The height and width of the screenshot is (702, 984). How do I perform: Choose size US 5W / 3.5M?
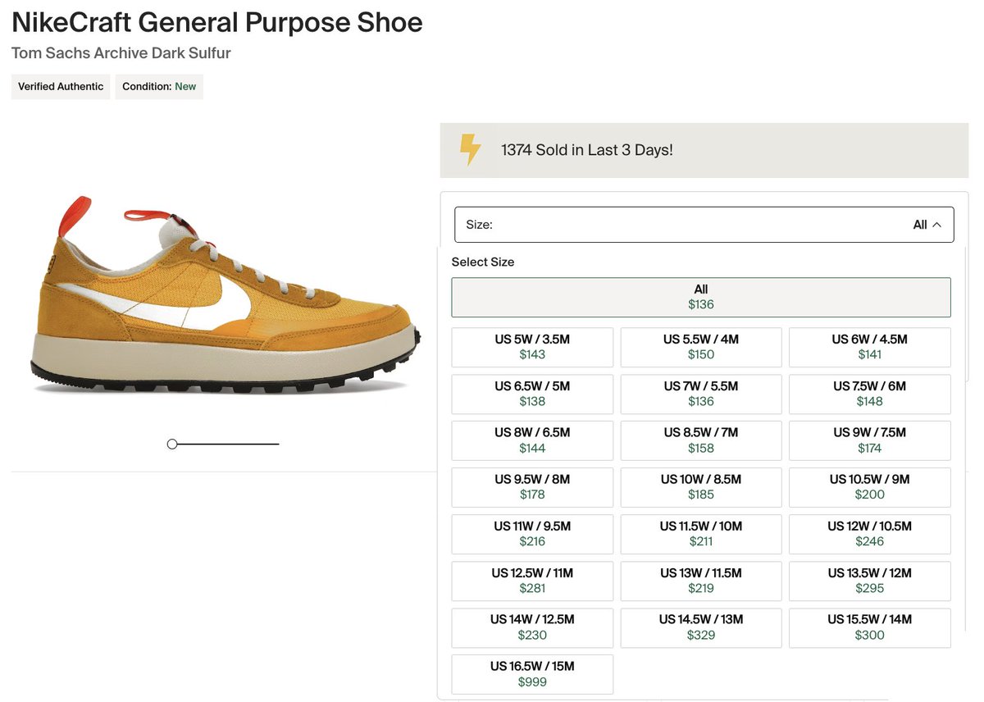532,347
